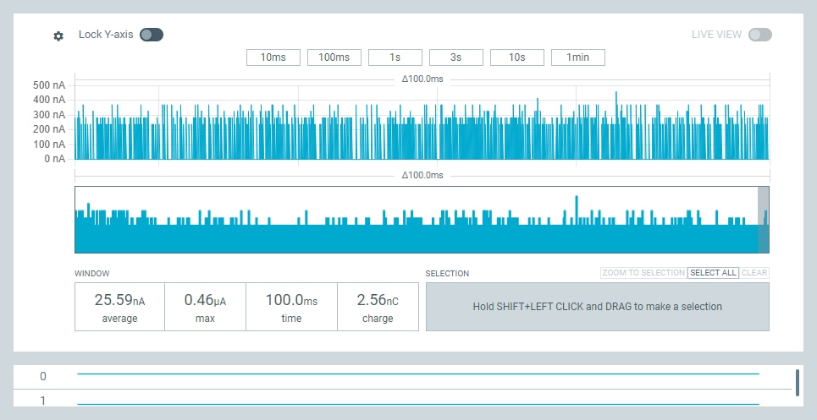Pick the 10s time window button

(517, 57)
